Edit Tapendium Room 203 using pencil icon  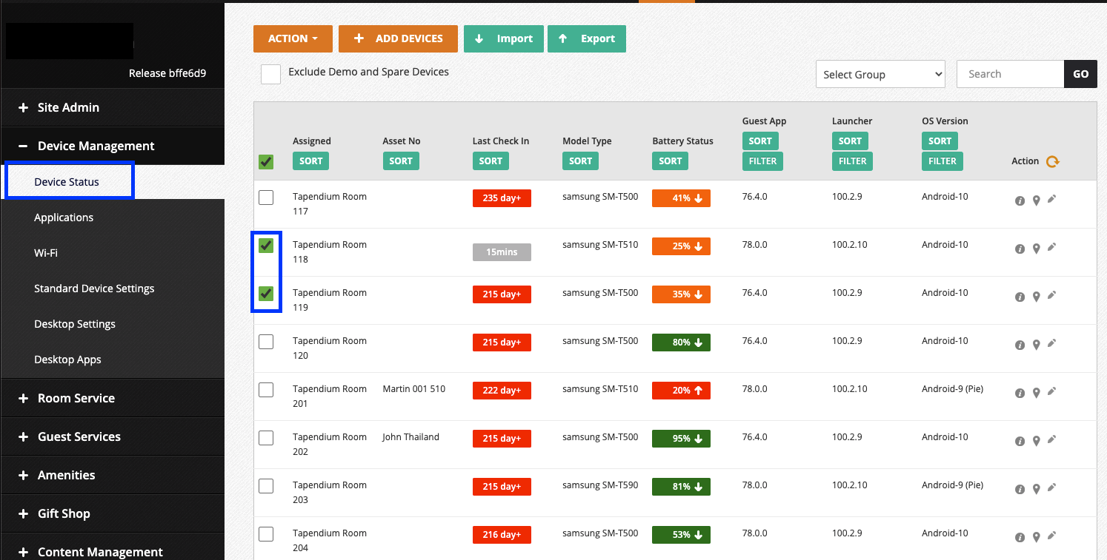click(1051, 488)
